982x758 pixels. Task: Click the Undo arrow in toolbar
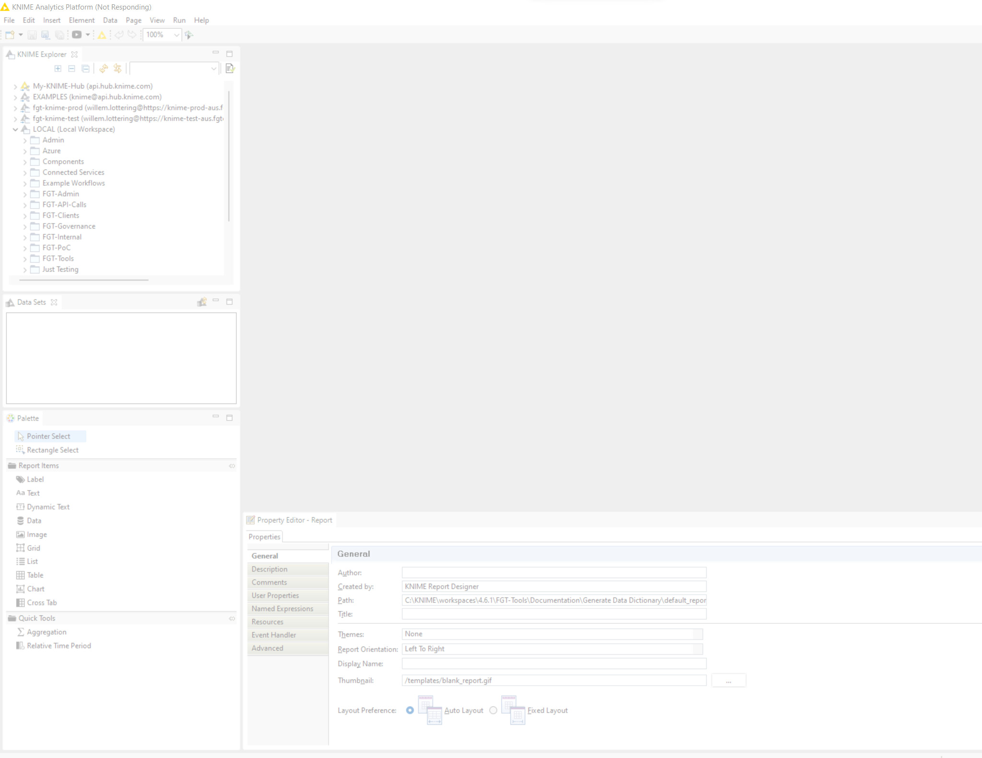tap(119, 35)
